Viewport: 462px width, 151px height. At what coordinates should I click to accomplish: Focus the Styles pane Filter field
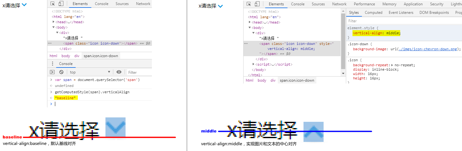404,21
